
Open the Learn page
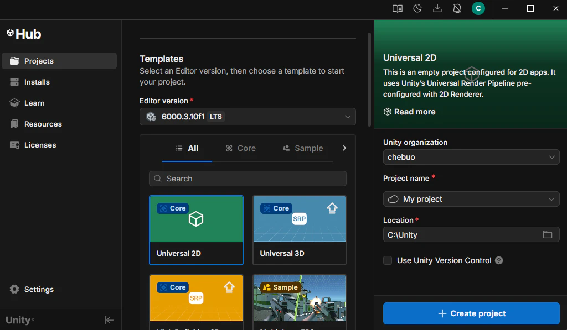(59, 103)
